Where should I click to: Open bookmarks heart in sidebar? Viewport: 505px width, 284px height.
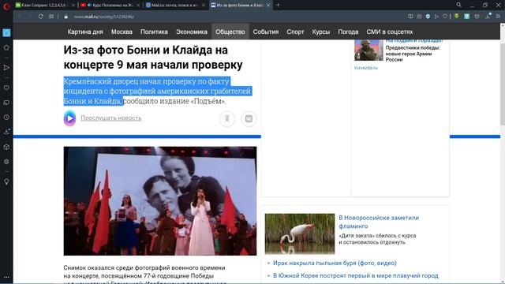tap(6, 88)
